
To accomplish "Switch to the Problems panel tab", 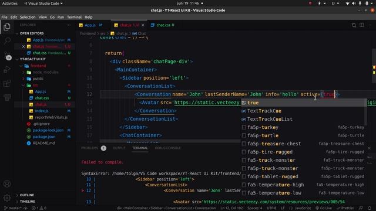I will pos(90,148).
